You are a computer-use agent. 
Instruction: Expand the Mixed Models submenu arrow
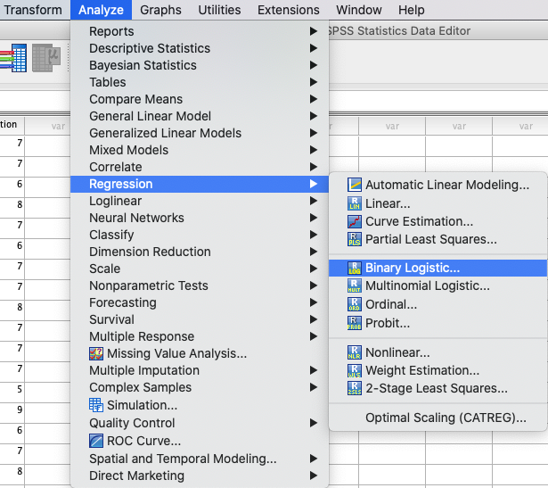314,150
